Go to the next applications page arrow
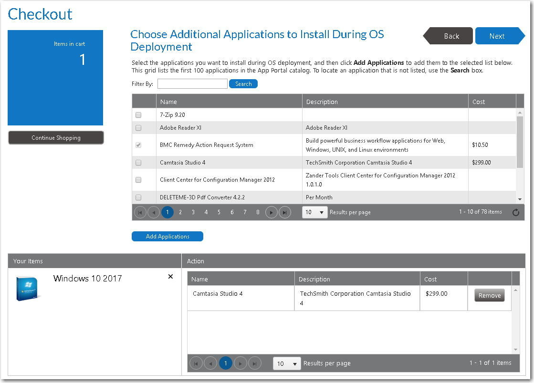 pos(271,212)
